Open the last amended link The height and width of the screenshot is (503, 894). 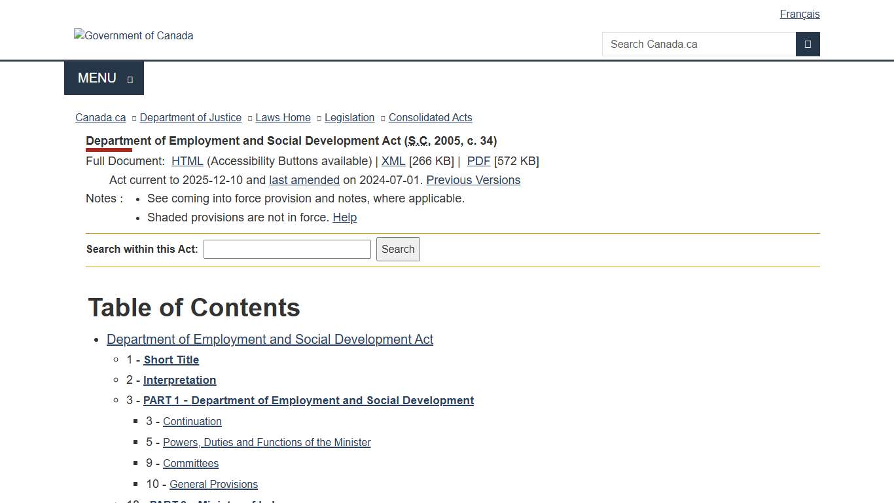tap(304, 179)
